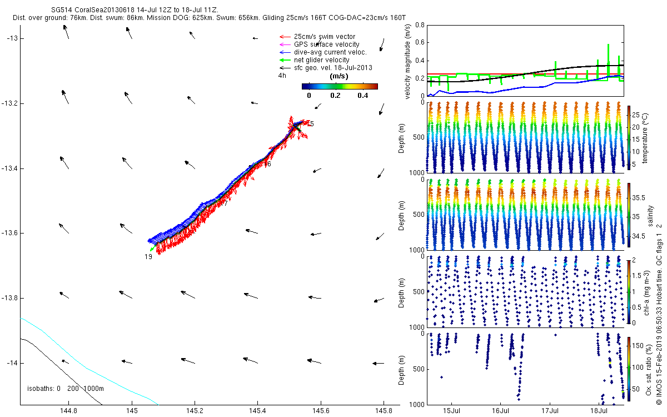Click the track day label '6'
This screenshot has width=667, height=417.
(268, 165)
